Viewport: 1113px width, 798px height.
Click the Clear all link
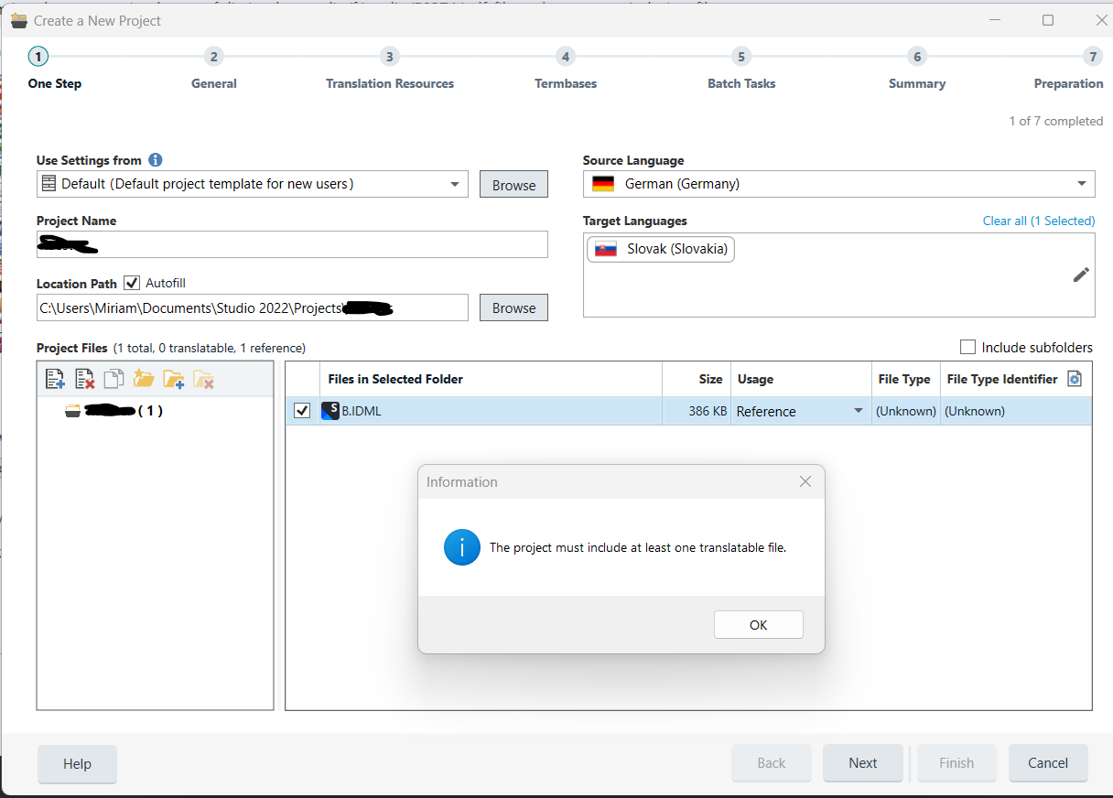[1004, 221]
